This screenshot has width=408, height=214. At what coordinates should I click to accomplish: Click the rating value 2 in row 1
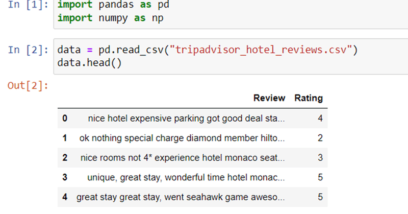pos(320,138)
